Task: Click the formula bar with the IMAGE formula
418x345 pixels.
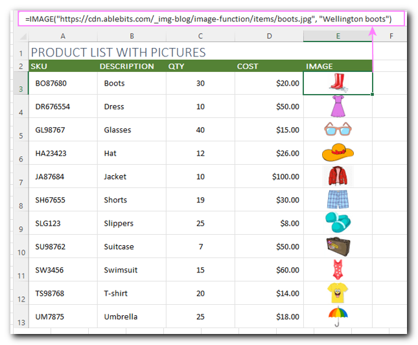Action: click(x=211, y=19)
